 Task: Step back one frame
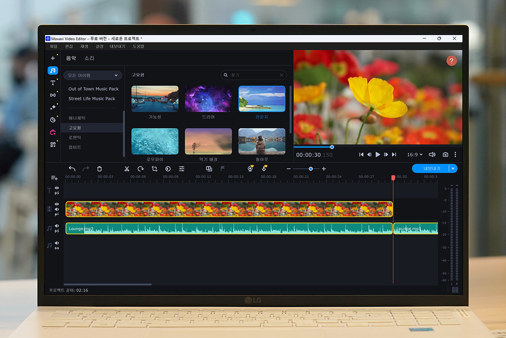pos(369,155)
